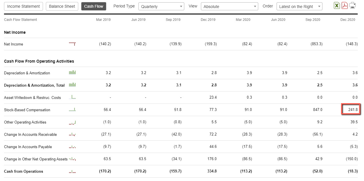Open Change In Accounts Receivable sparkline
Viewport: 364px width, 181px height.
[x=72, y=134]
